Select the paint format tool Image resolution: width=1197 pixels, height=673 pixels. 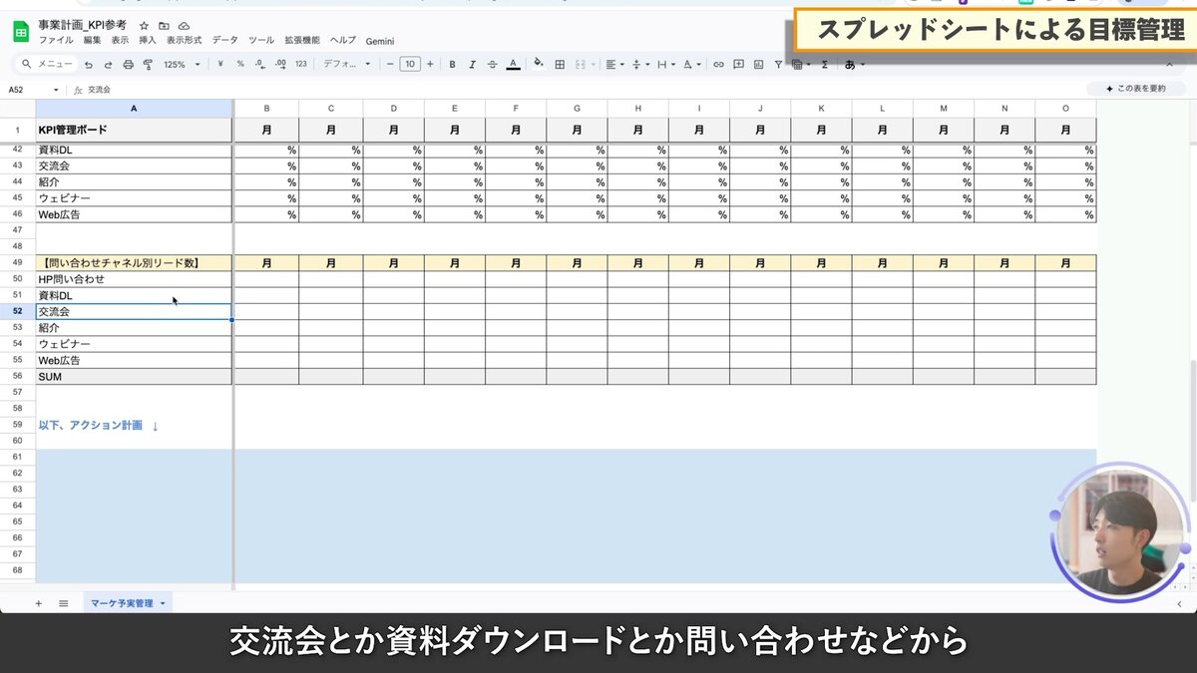tap(148, 65)
